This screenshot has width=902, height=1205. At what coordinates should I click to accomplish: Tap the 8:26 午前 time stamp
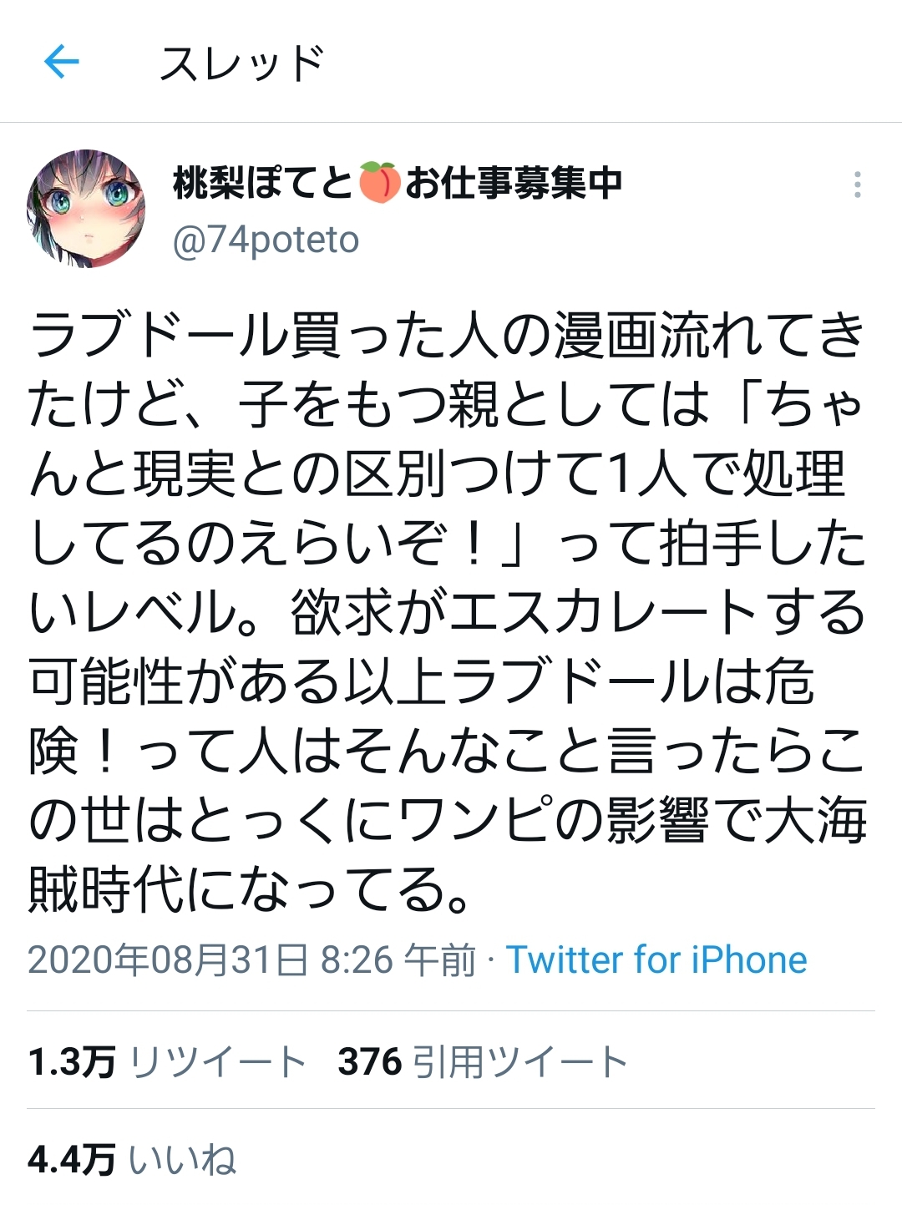coord(398,959)
